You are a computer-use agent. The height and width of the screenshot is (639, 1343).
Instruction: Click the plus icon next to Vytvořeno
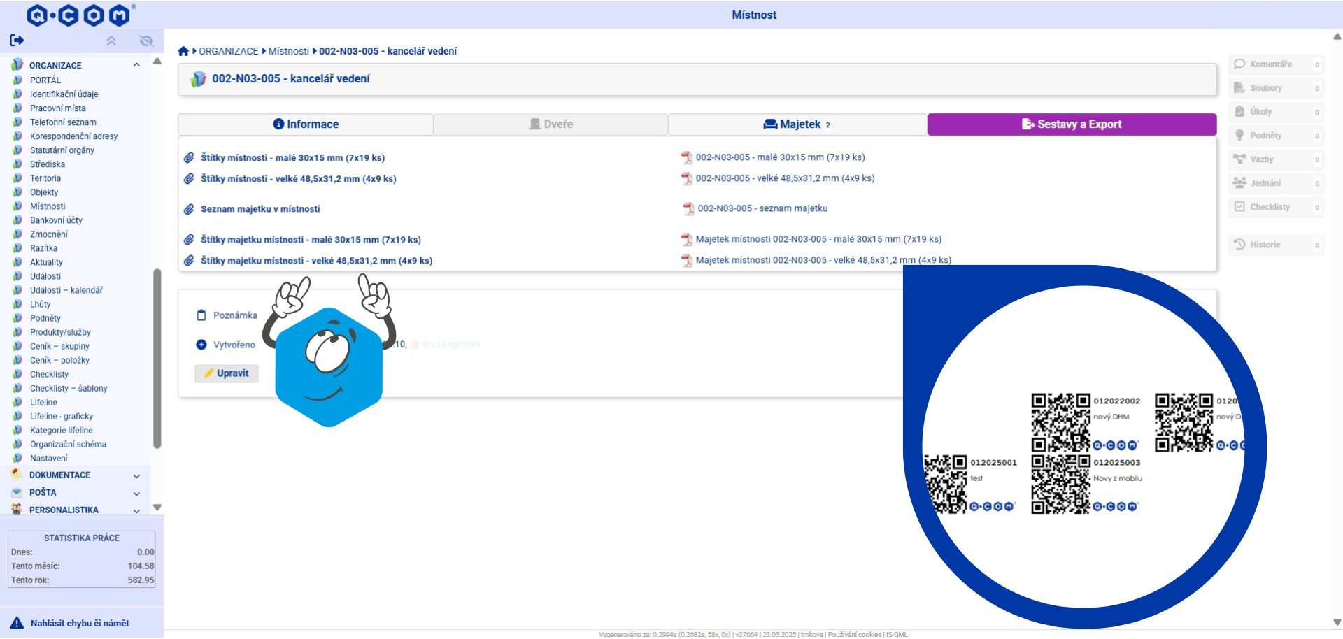(201, 345)
